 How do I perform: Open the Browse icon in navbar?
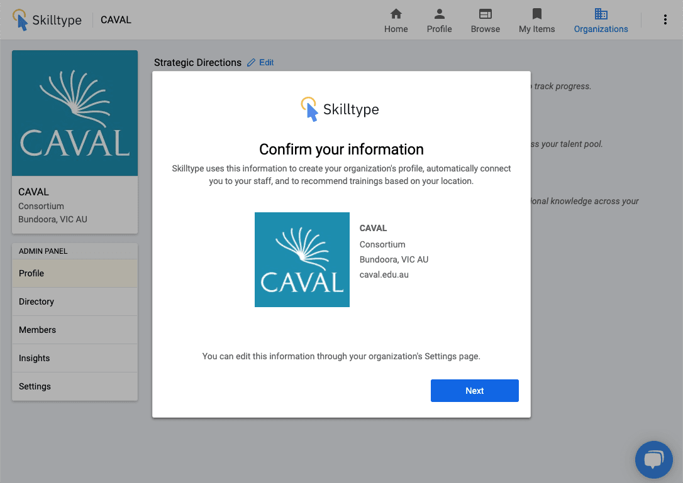486,14
